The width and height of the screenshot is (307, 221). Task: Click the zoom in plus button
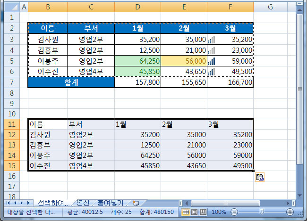(290, 212)
